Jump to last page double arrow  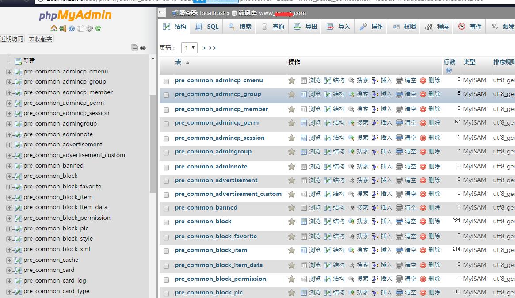212,48
